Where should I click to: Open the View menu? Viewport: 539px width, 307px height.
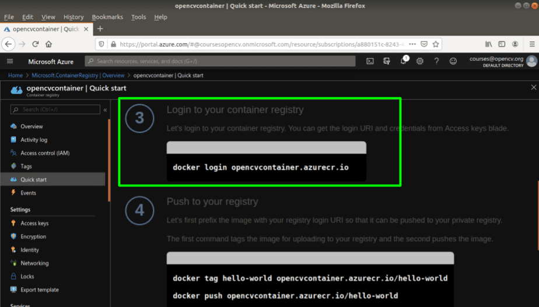[48, 17]
